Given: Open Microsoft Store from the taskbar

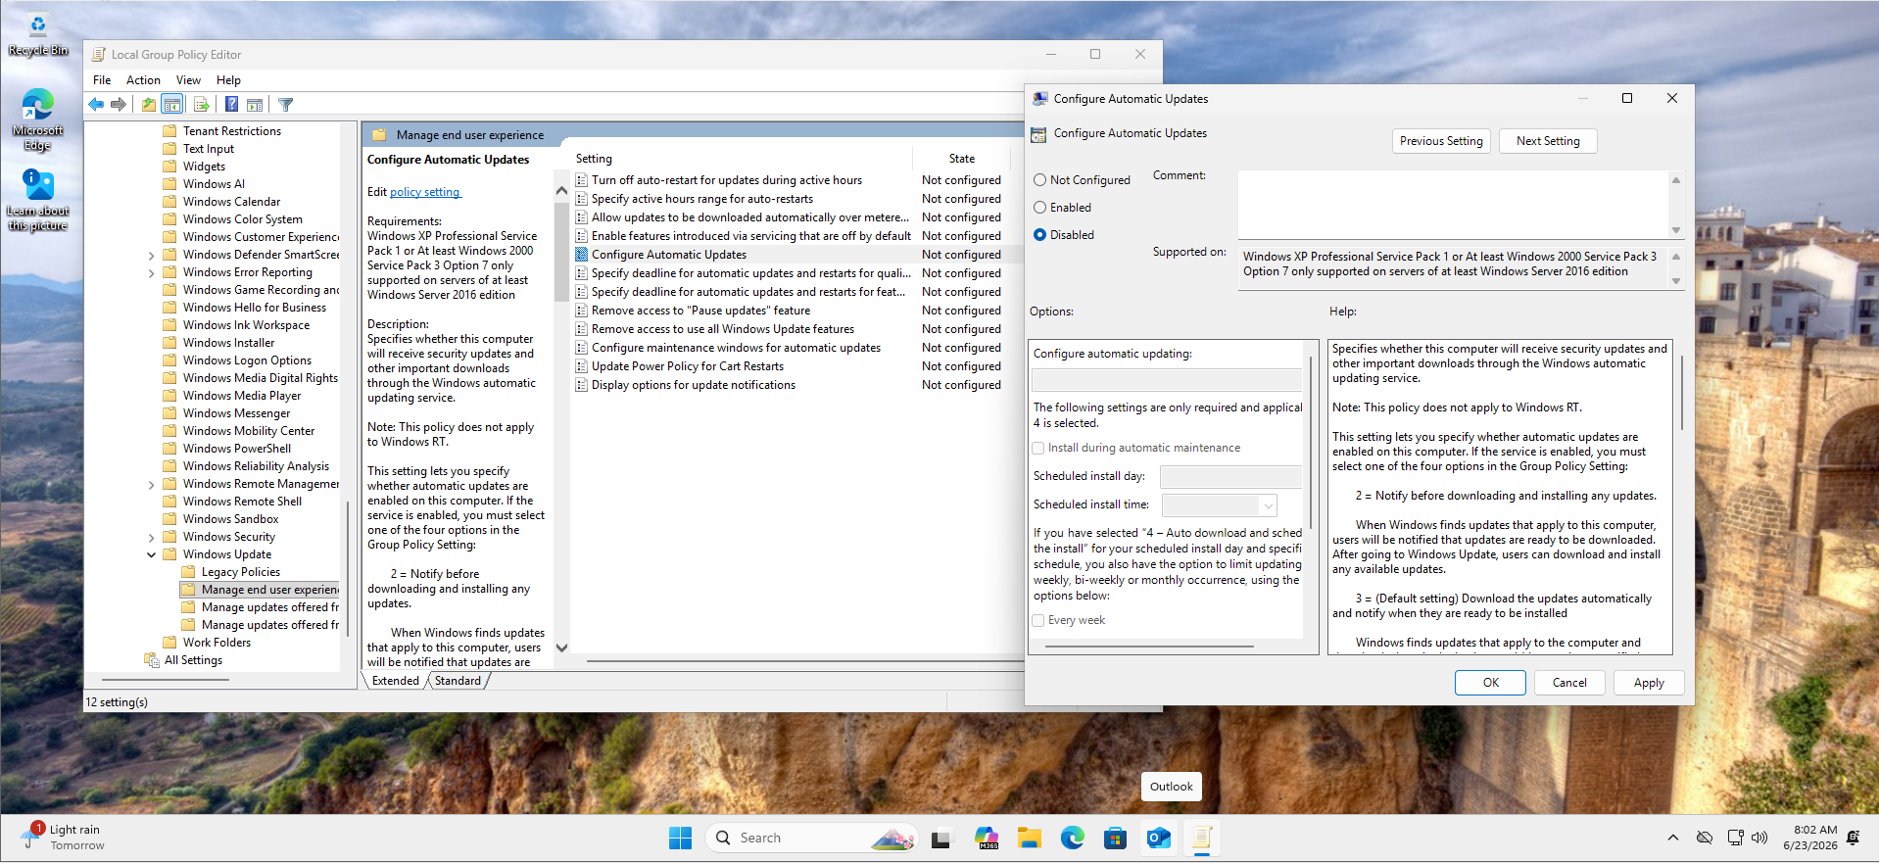Looking at the screenshot, I should coord(1115,839).
